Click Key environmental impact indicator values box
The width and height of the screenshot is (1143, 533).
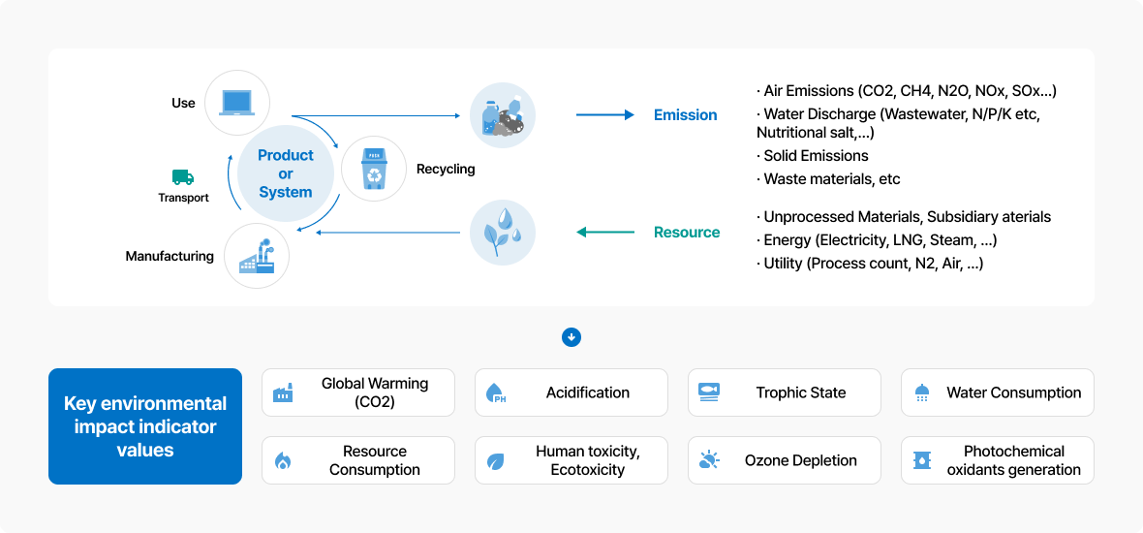point(145,426)
